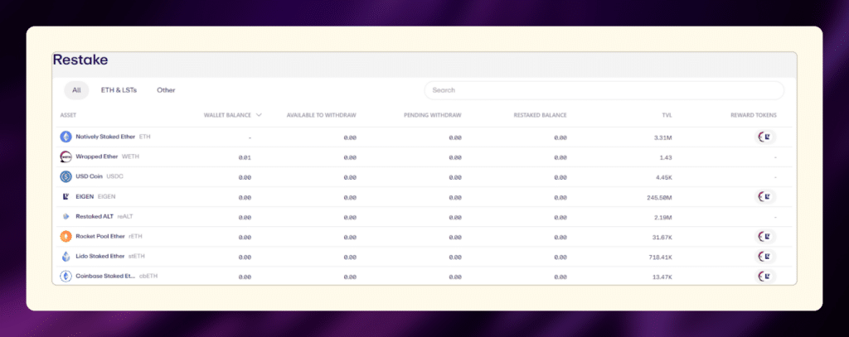Click the 3.31M TVL value
849x337 pixels.
pyautogui.click(x=662, y=138)
